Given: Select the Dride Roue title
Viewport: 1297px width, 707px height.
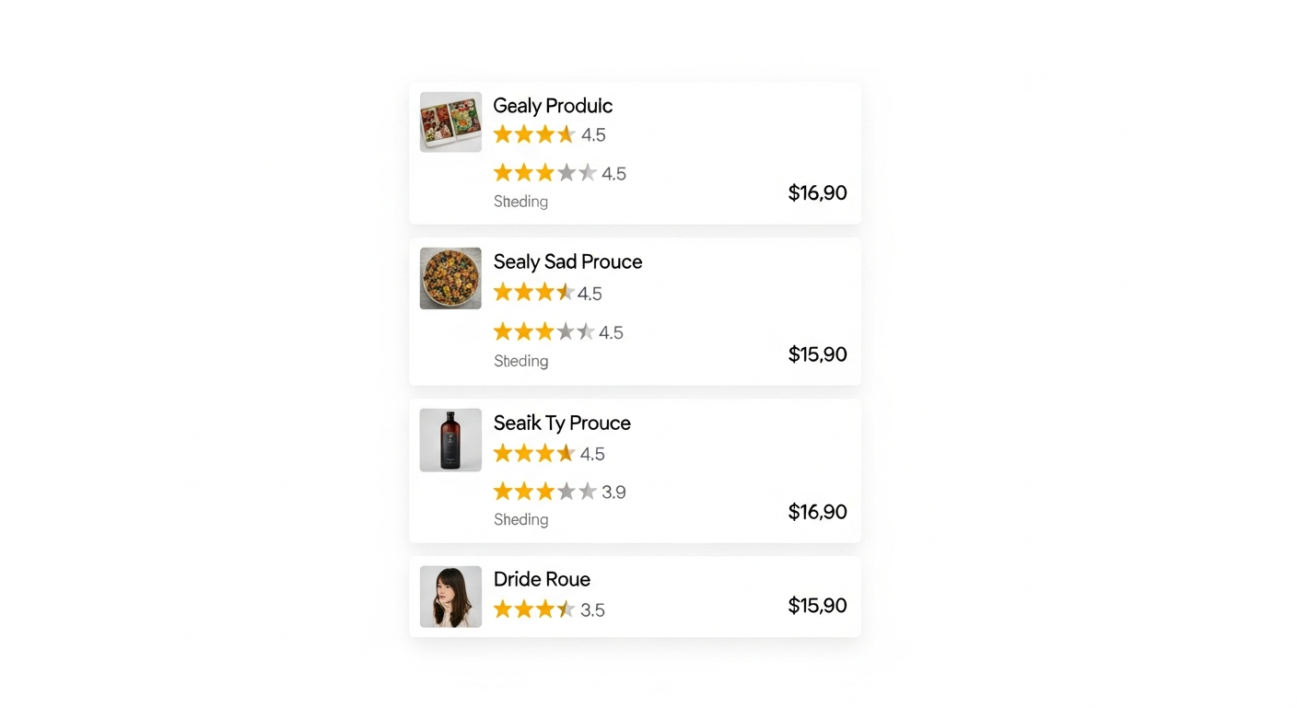Looking at the screenshot, I should tap(542, 579).
